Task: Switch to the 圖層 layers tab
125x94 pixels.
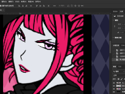Action: [x=114, y=67]
